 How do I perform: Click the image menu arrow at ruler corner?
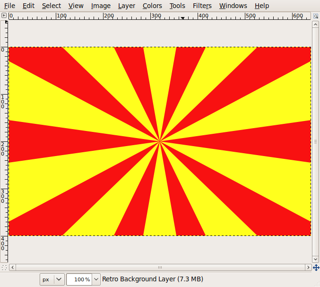[x=4, y=16]
